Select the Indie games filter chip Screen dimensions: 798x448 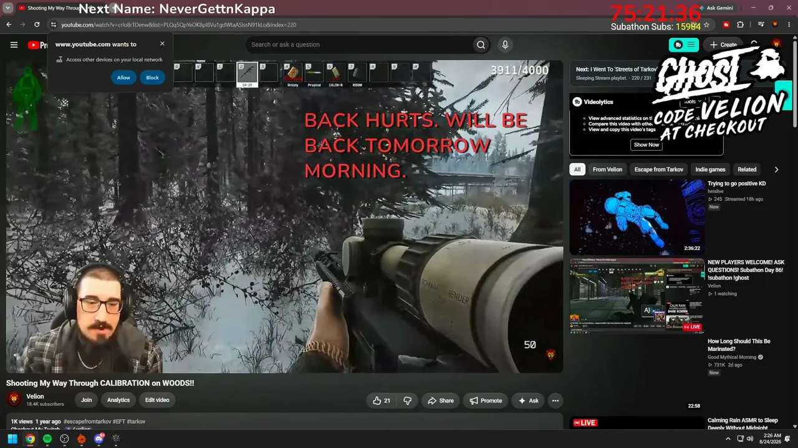pyautogui.click(x=710, y=169)
